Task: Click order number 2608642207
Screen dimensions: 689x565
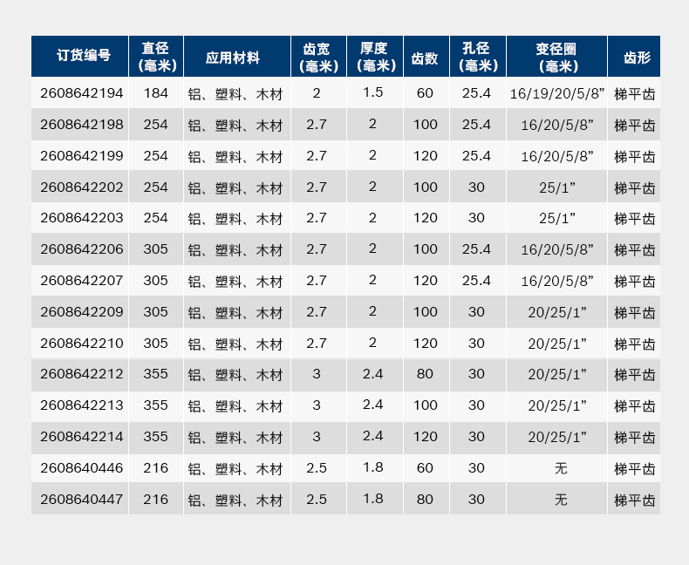Action: point(81,281)
